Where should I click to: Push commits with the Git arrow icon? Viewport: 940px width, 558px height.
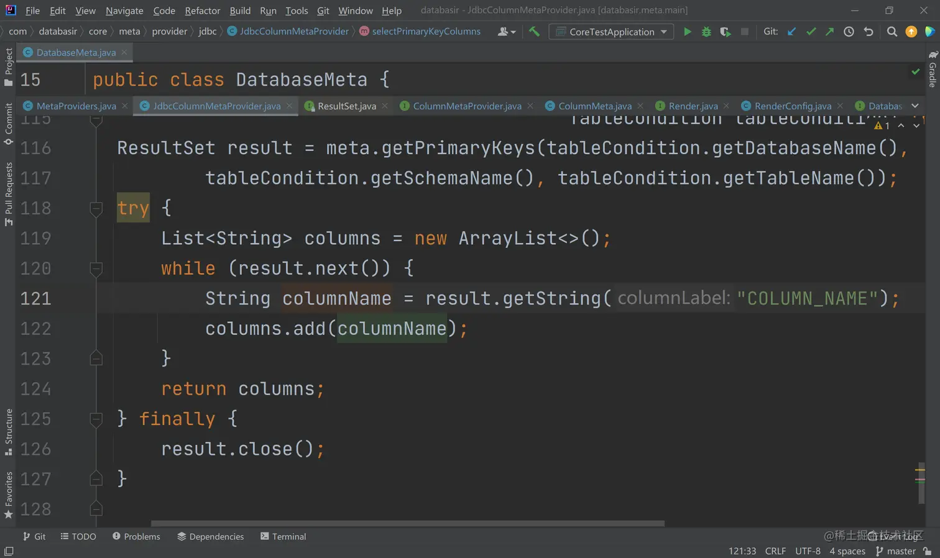pyautogui.click(x=829, y=31)
